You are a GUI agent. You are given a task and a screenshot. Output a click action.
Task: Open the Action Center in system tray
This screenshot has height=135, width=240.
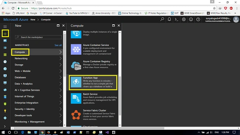coord(234,132)
